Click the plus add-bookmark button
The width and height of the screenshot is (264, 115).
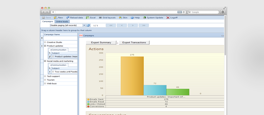[x=53, y=12]
